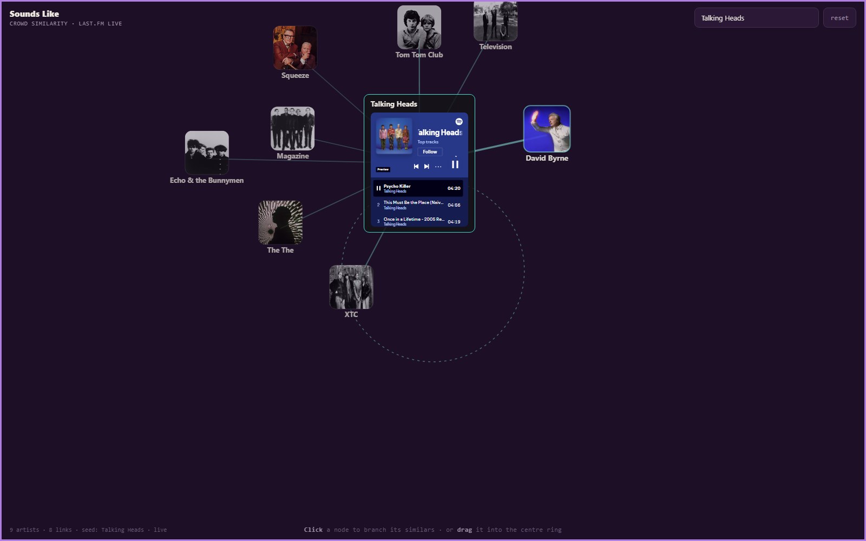866x541 pixels.
Task: Branch the Television node
Action: [495, 21]
